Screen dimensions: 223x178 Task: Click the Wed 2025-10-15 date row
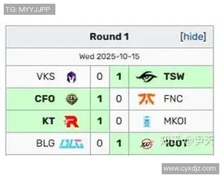click(x=109, y=57)
